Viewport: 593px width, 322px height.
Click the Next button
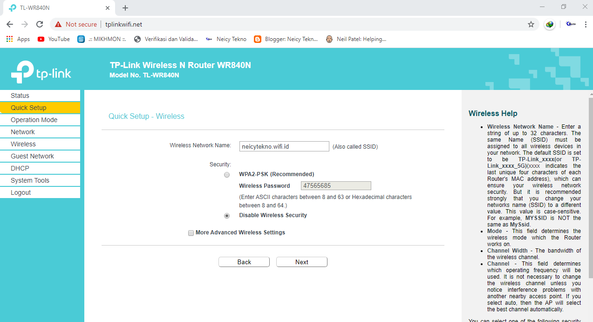coord(302,262)
